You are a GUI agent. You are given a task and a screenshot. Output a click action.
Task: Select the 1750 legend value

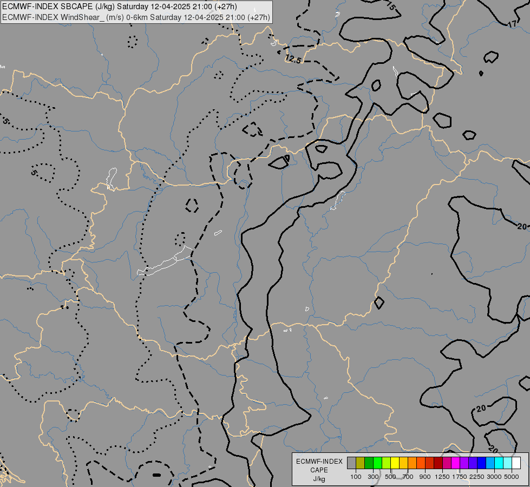pos(460,477)
